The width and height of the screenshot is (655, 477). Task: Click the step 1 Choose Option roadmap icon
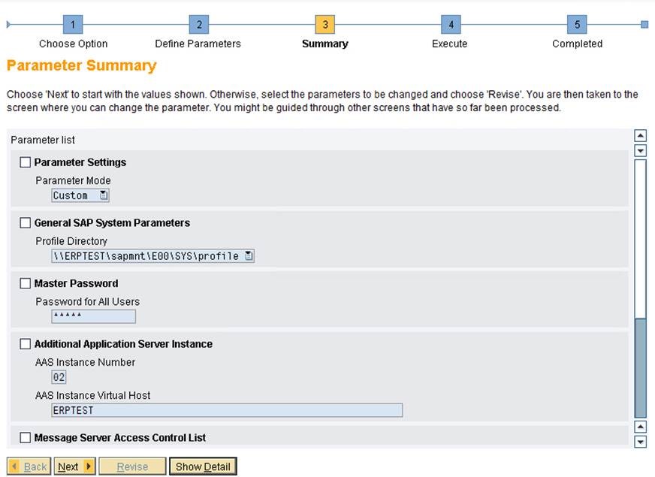point(73,25)
